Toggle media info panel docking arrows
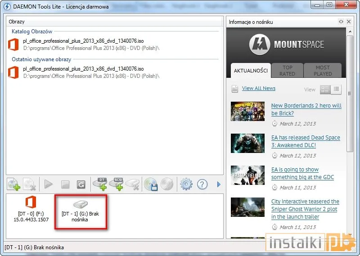Viewport: 360px width, 256px height. pos(341,22)
